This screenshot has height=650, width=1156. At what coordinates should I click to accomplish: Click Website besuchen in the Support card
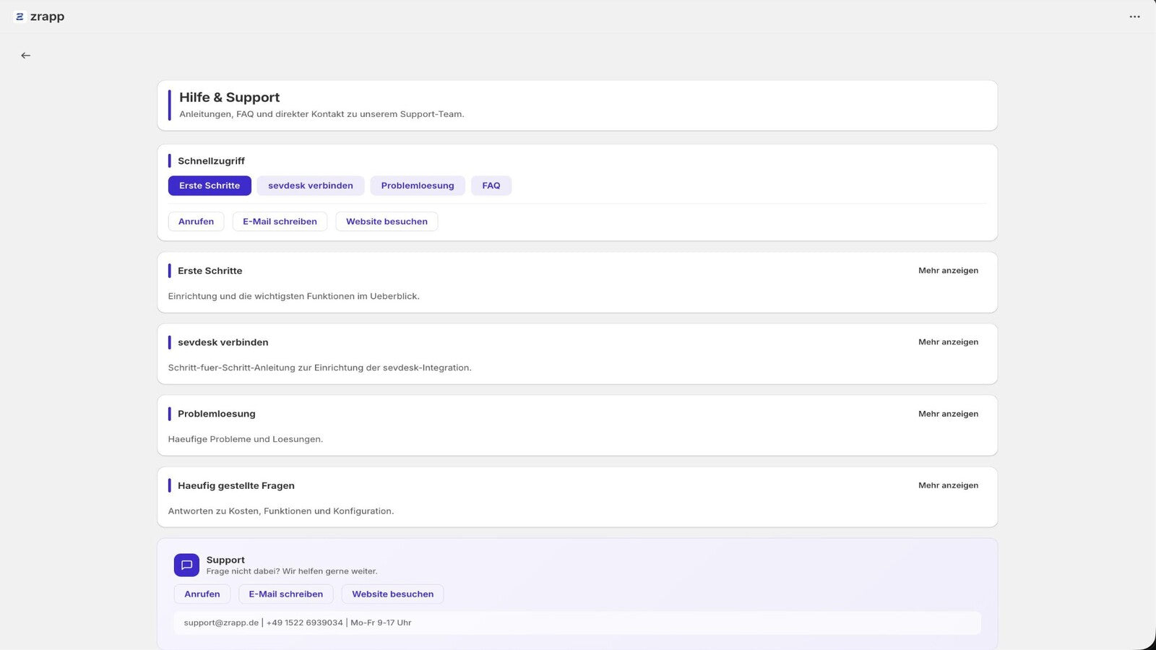pos(393,594)
